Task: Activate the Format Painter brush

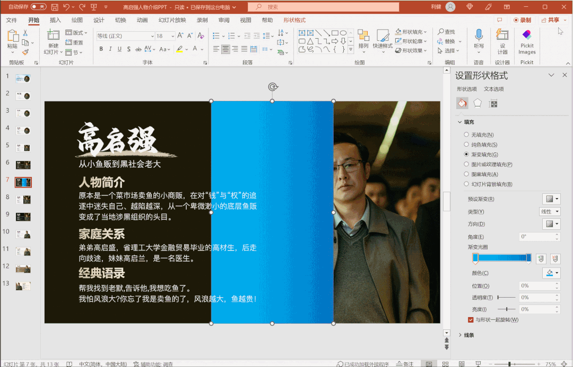Action: (x=25, y=52)
